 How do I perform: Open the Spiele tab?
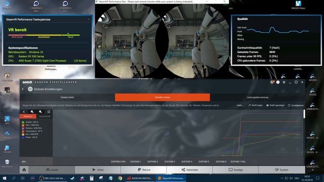pyautogui.click(x=52, y=170)
